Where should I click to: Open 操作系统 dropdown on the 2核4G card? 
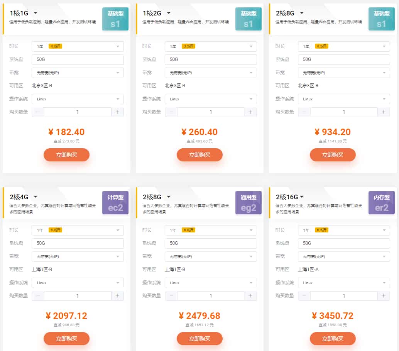click(78, 283)
